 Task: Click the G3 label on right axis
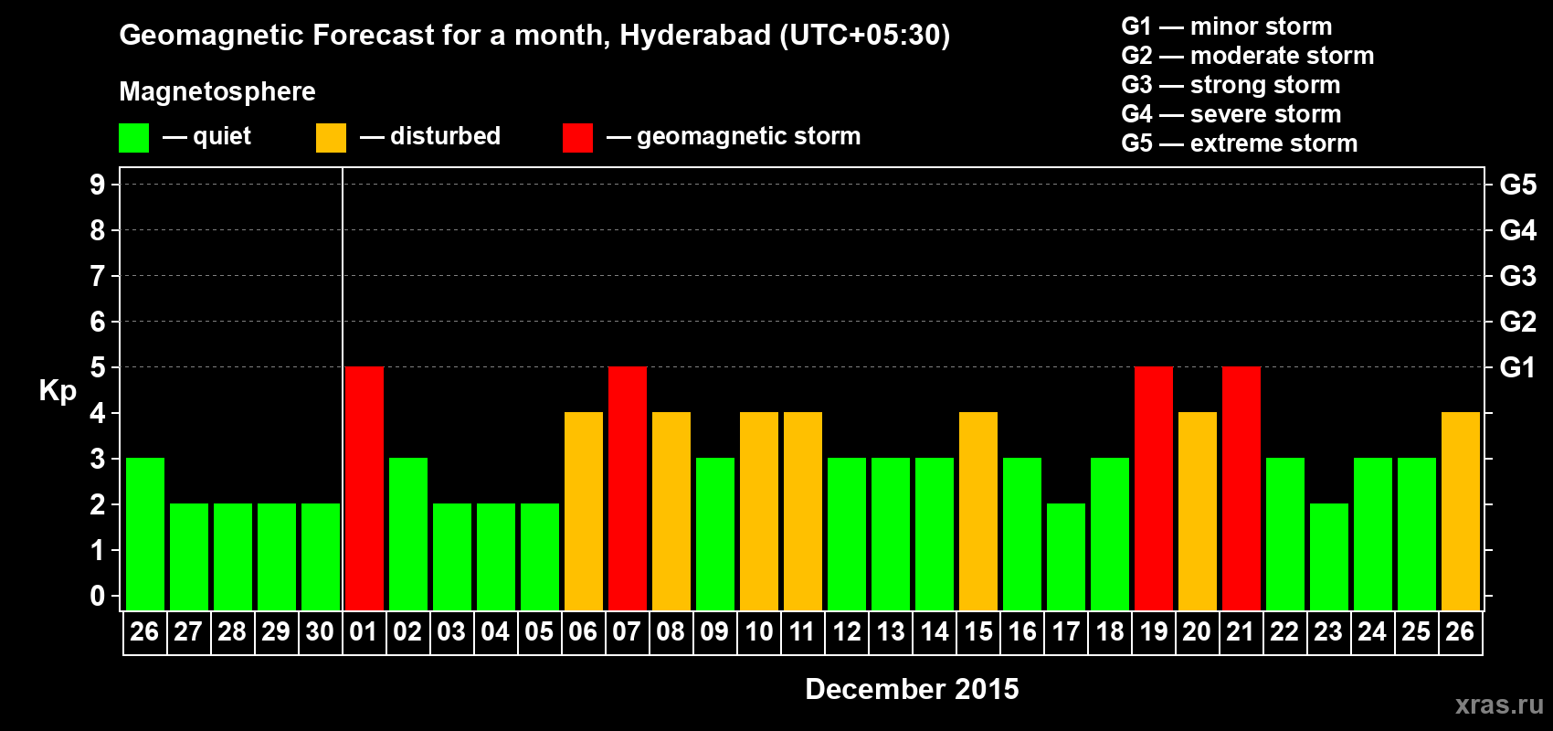[1517, 276]
